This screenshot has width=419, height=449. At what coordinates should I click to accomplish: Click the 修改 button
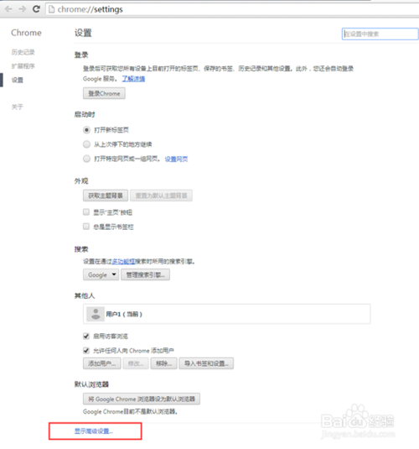pos(136,363)
